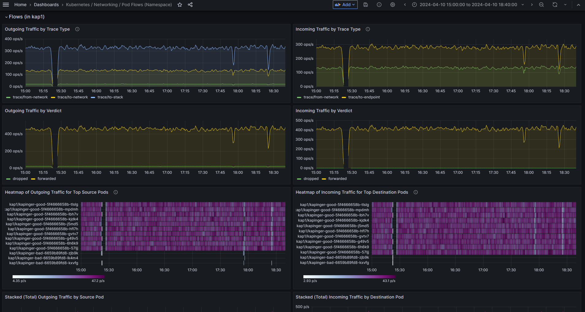This screenshot has width=585, height=312.
Task: Click the zoom out time range icon
Action: 541,5
